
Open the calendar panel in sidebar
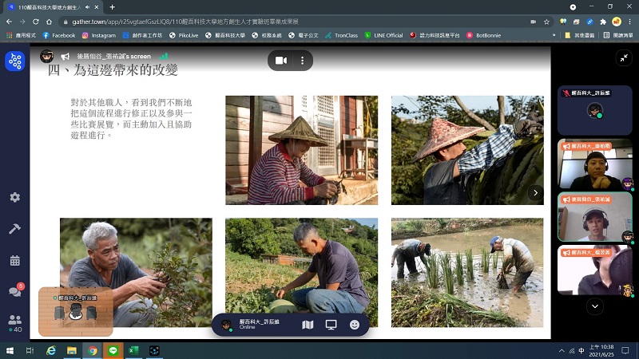click(14, 260)
